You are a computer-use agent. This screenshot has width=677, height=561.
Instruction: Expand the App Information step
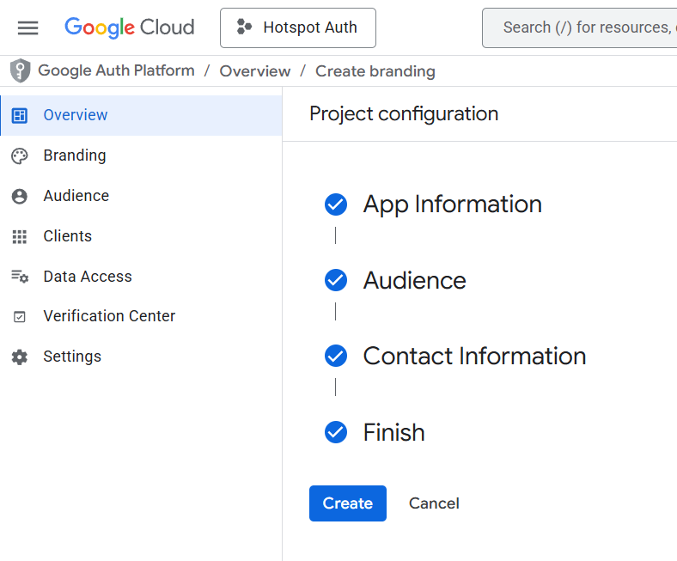(x=452, y=204)
